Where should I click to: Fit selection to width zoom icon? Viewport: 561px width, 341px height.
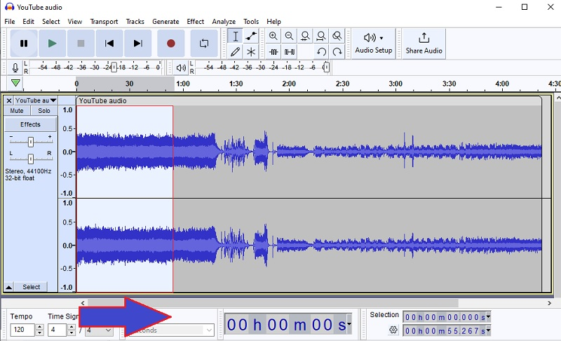point(305,36)
